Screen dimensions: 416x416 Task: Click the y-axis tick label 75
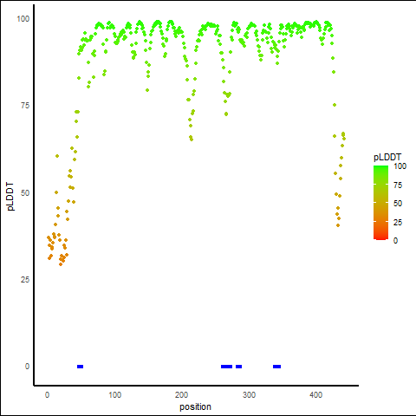point(25,106)
